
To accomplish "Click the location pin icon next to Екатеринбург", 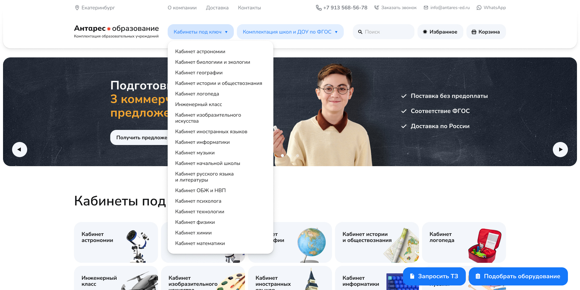I will click(x=77, y=8).
